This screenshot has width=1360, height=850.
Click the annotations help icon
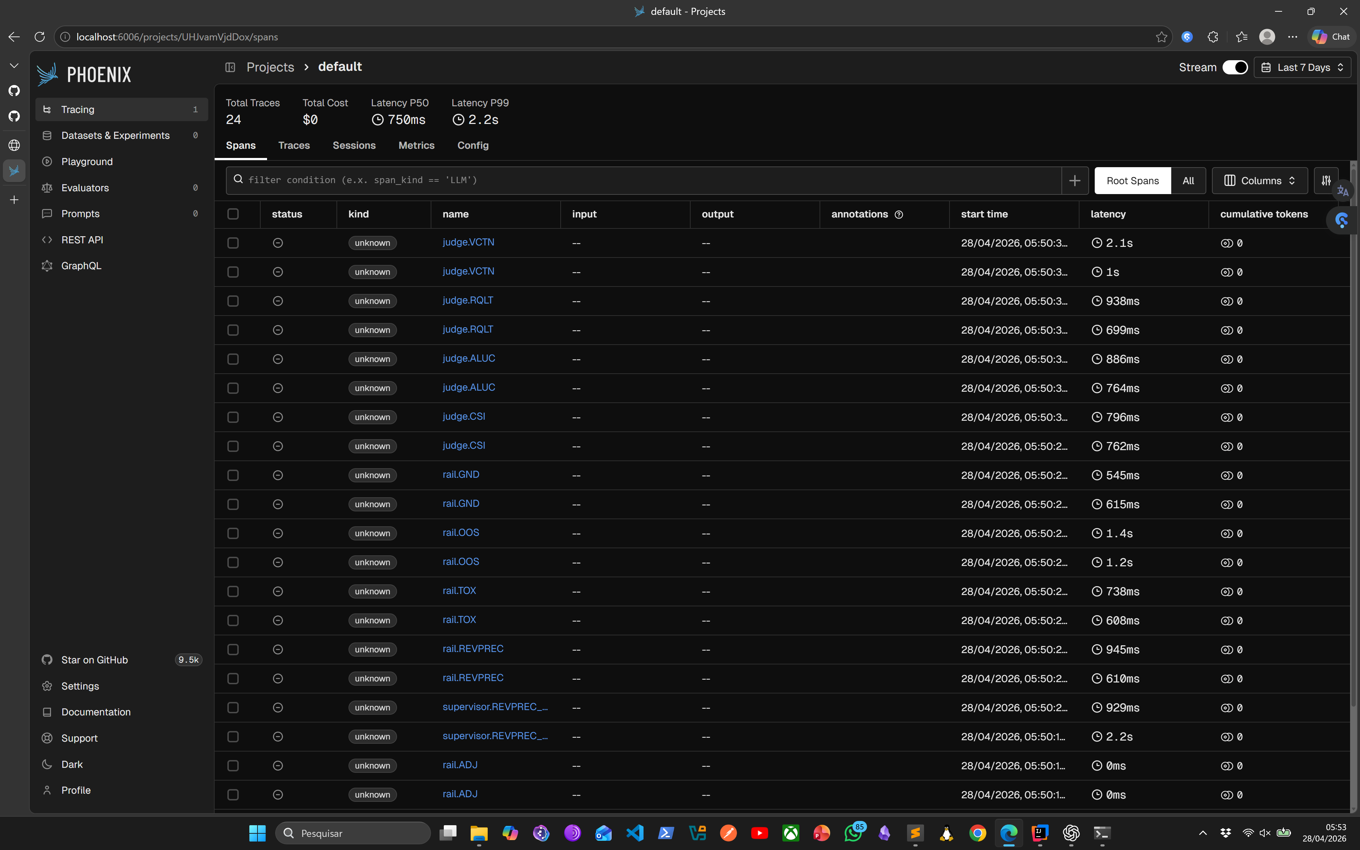point(899,214)
